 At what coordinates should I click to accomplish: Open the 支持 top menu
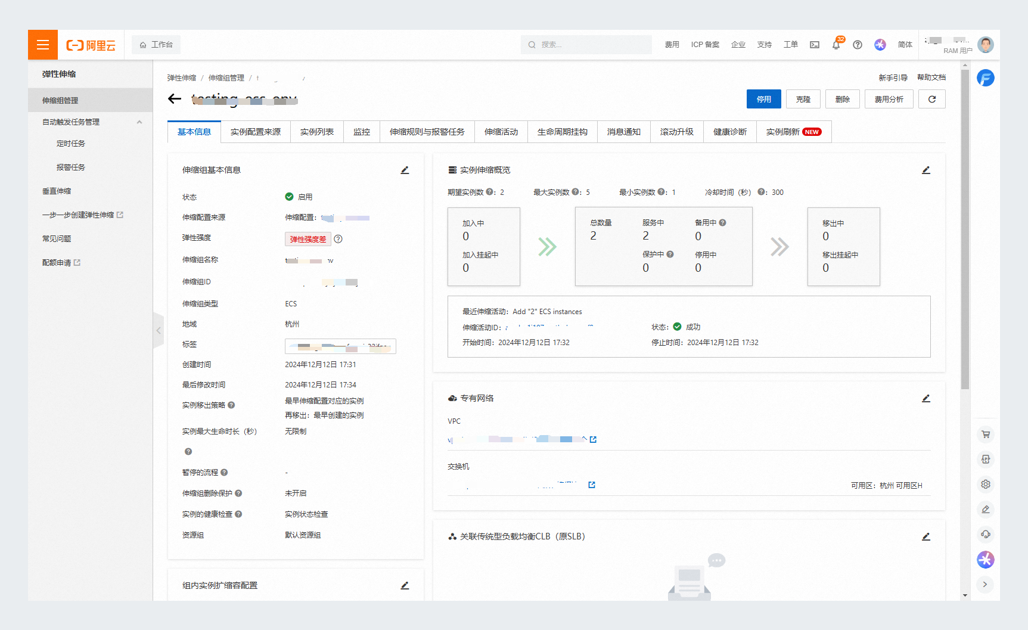[x=765, y=45]
